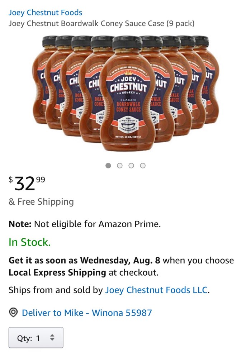Select the first filled image carousel dot
Screen dimensions: 251x352
click(108, 166)
